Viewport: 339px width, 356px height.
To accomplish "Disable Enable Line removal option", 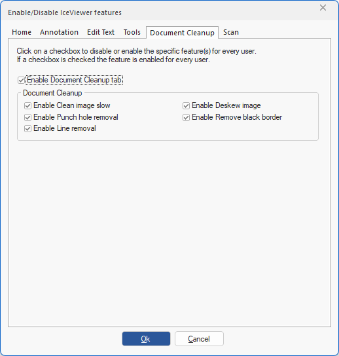I will pyautogui.click(x=27, y=128).
